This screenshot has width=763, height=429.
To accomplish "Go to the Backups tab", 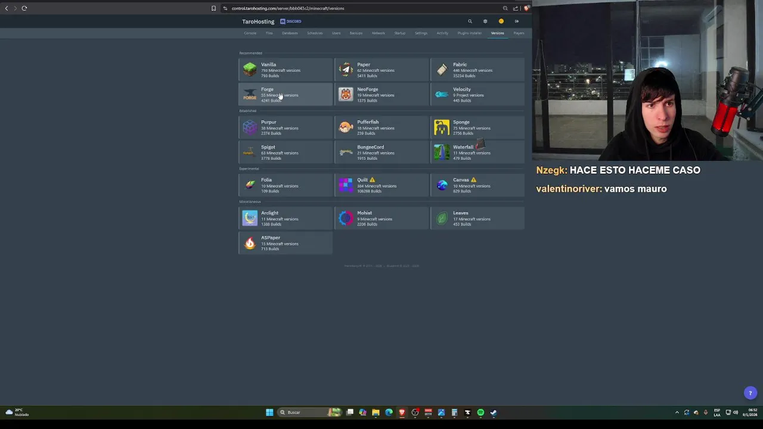I will coord(356,33).
